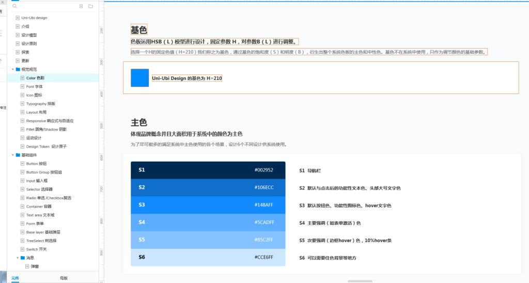
Task: Open the Text area 文本域 page
Action: click(x=40, y=215)
